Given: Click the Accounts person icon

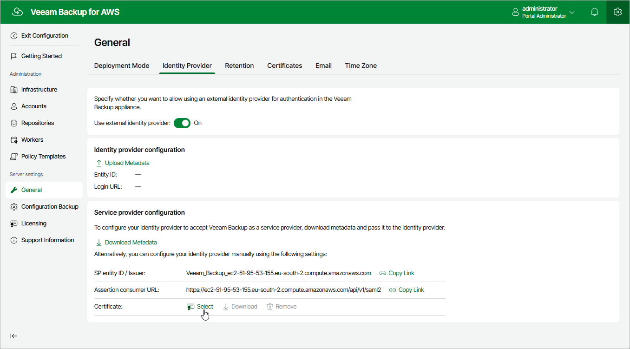Looking at the screenshot, I should 14,106.
